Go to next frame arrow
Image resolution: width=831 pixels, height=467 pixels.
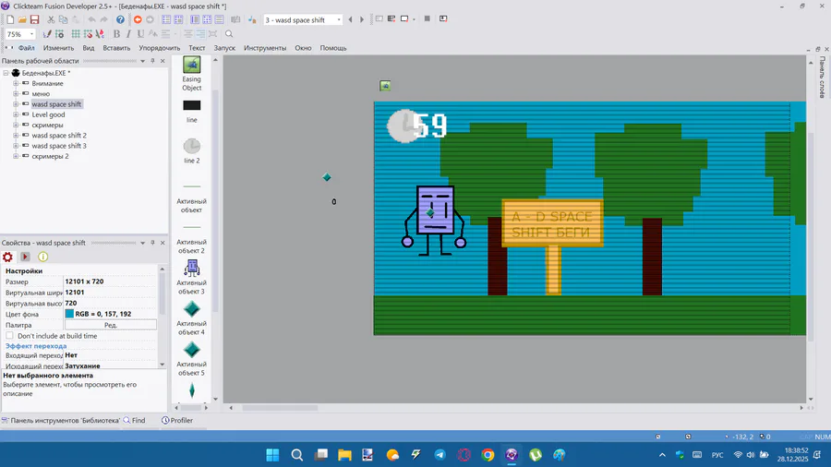[x=362, y=19]
